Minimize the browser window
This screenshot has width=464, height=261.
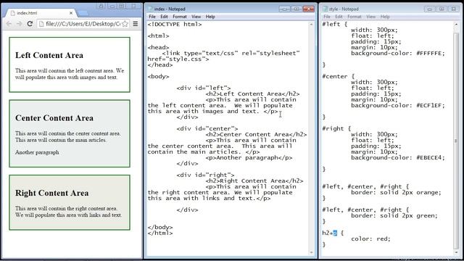(x=112, y=7)
